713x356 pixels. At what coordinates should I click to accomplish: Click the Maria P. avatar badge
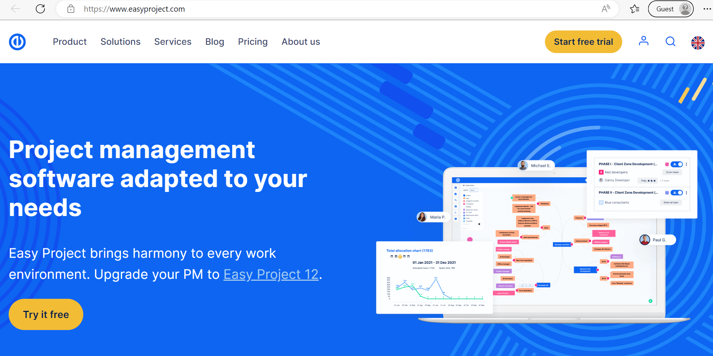tap(433, 217)
